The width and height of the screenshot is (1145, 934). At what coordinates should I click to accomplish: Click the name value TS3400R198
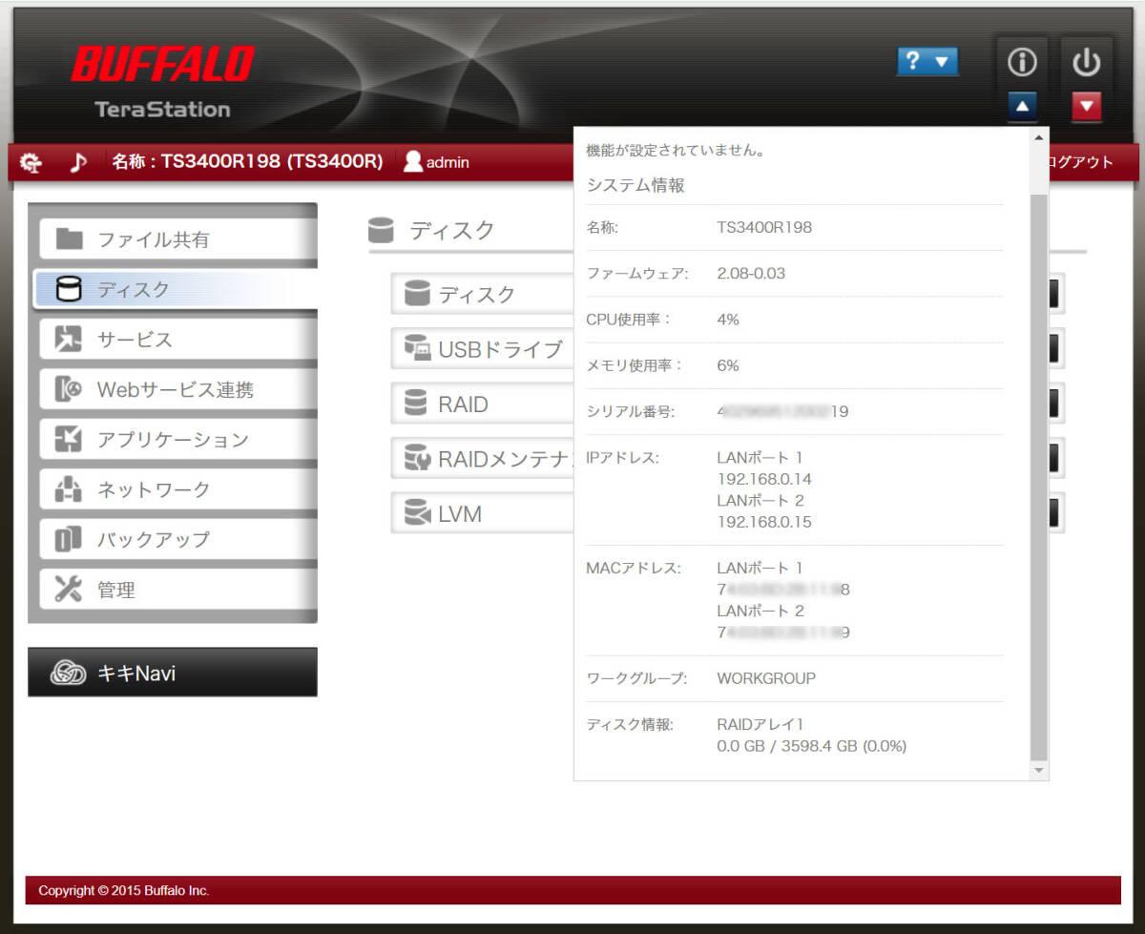click(764, 227)
